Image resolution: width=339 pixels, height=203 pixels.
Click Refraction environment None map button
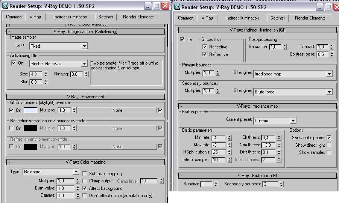(117, 147)
